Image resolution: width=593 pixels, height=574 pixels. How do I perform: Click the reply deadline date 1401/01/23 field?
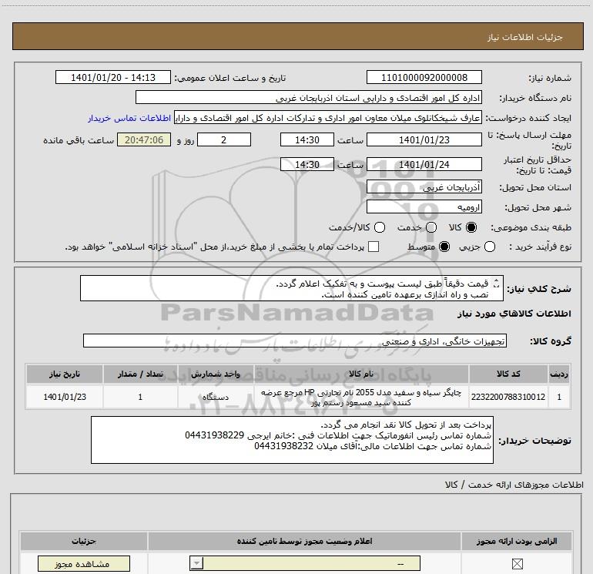pyautogui.click(x=424, y=139)
